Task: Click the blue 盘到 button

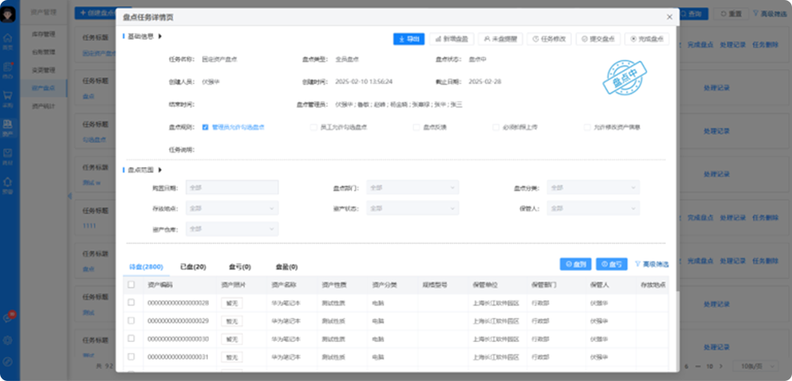Action: (x=576, y=264)
